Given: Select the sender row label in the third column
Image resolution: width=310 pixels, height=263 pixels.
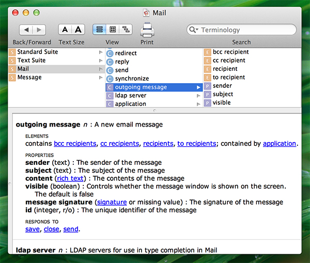Looking at the screenshot, I should tap(222, 86).
